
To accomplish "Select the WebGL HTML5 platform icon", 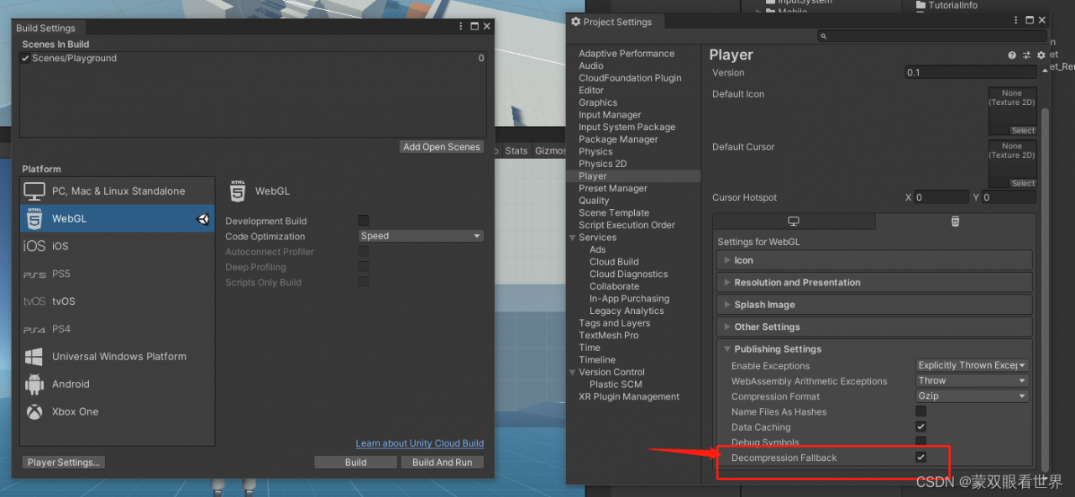I will click(34, 218).
